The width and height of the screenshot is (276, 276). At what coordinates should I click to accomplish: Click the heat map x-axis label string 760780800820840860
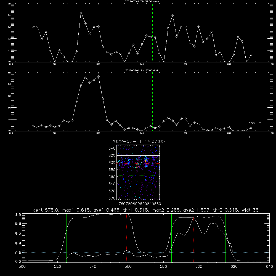click(x=140, y=204)
